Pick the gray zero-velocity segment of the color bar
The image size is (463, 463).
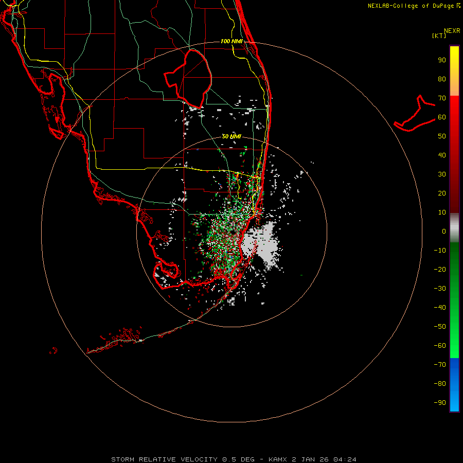click(x=454, y=228)
